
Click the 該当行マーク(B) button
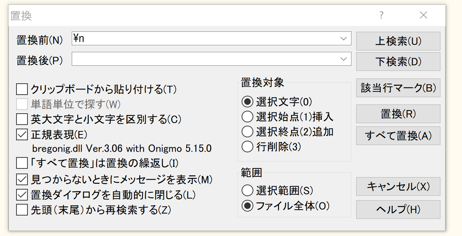398,88
